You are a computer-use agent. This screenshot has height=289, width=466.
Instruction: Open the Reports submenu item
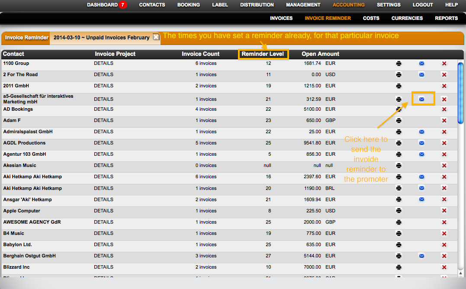click(446, 18)
